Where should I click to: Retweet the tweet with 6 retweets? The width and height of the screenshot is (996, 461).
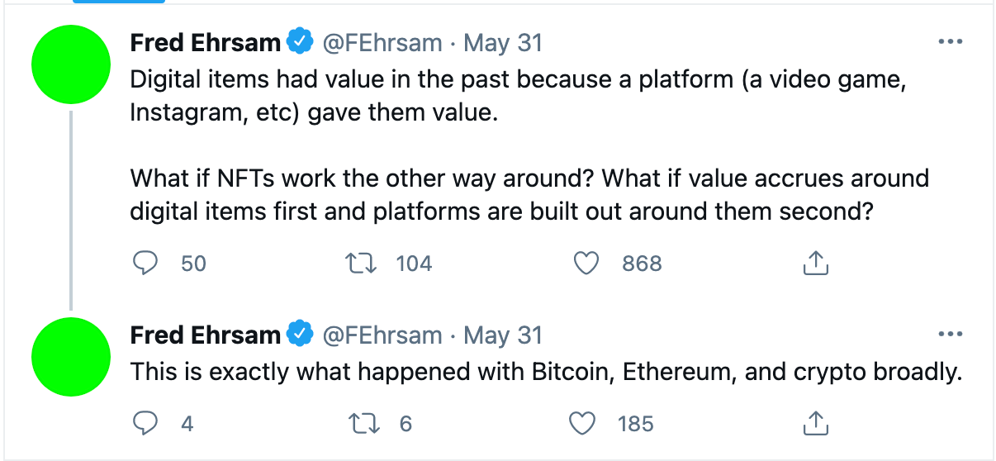(360, 424)
